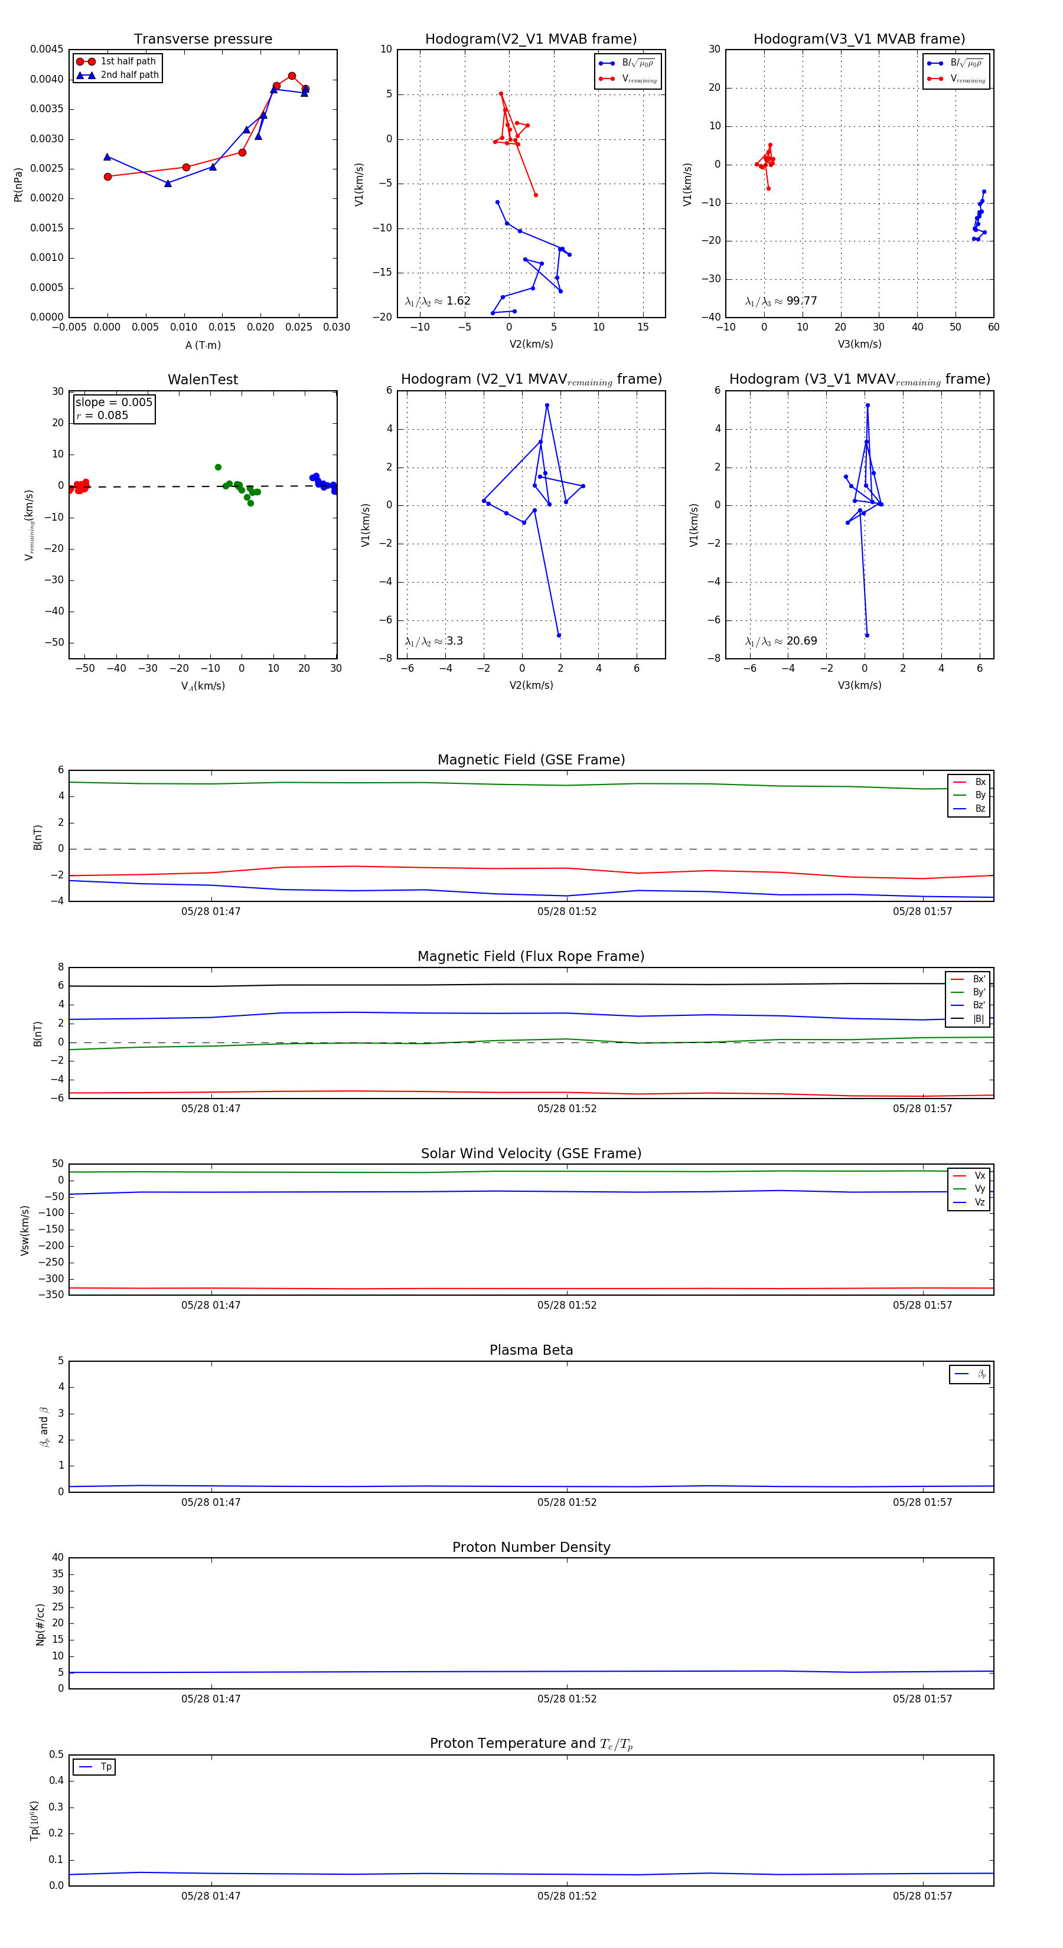Select the By' legend entry
The height and width of the screenshot is (1948, 1063).
point(968,993)
